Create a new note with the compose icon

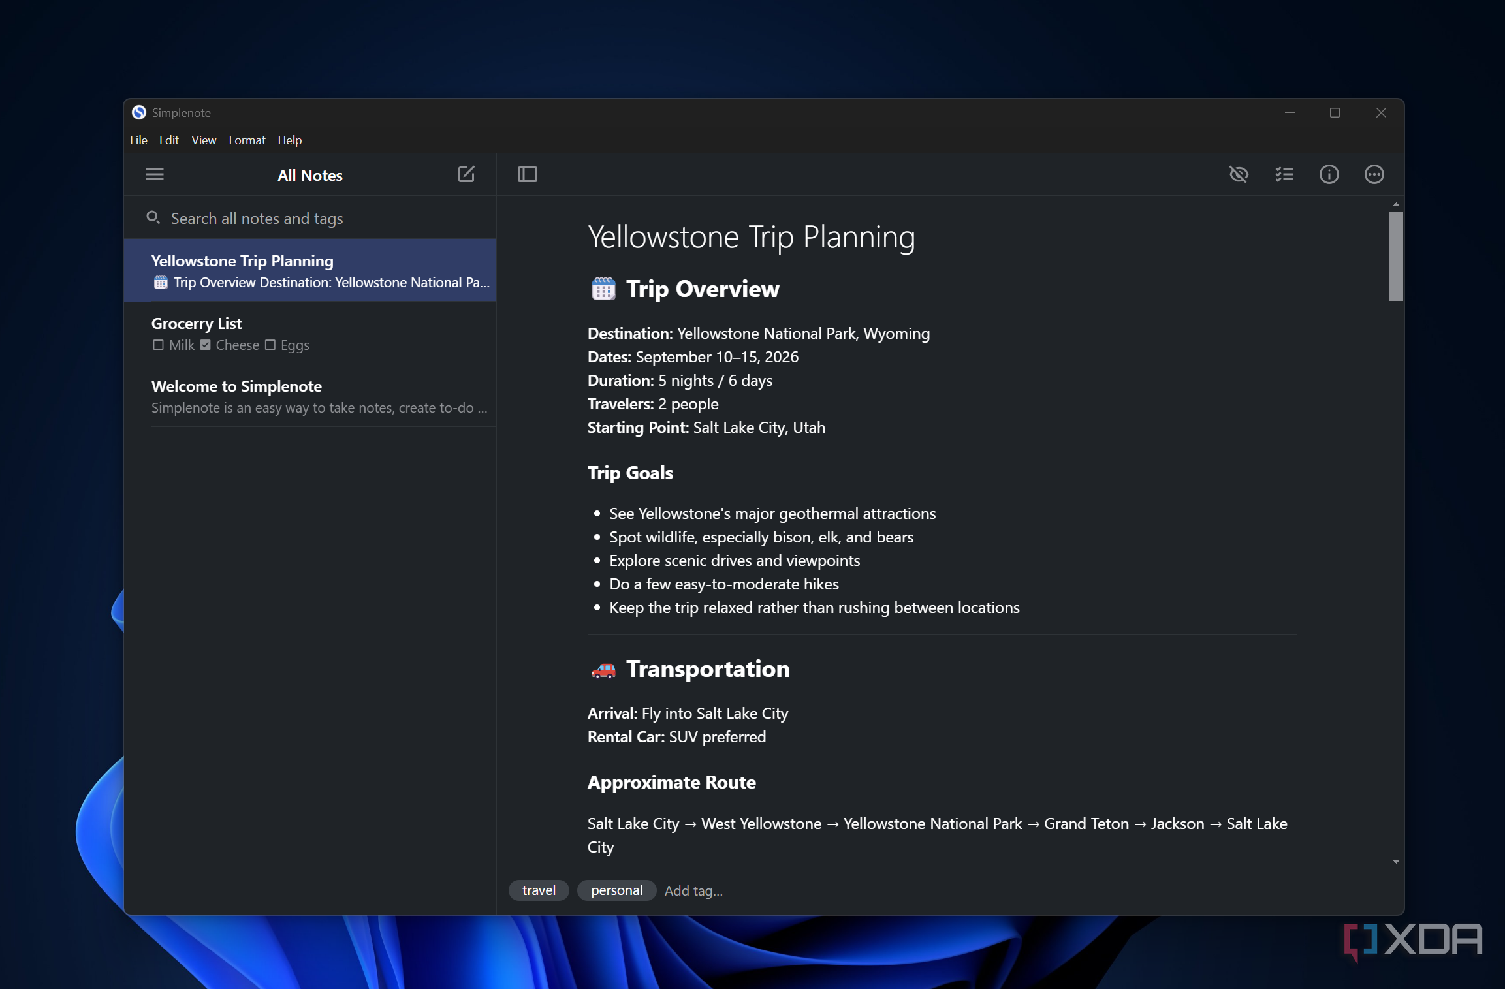466,174
